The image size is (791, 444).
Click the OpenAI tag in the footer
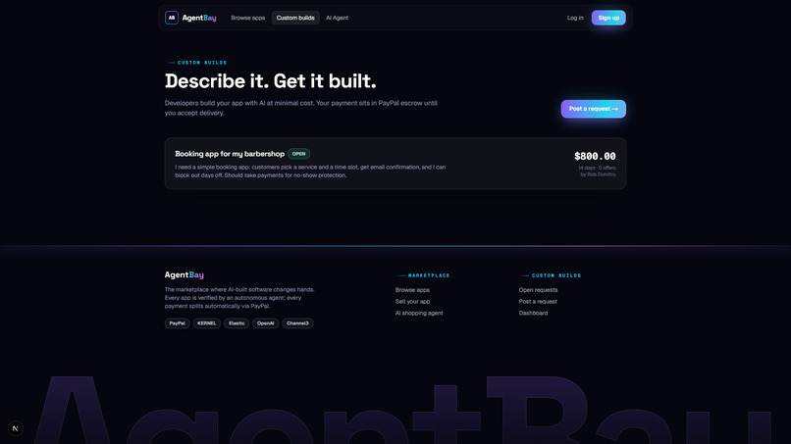(265, 323)
